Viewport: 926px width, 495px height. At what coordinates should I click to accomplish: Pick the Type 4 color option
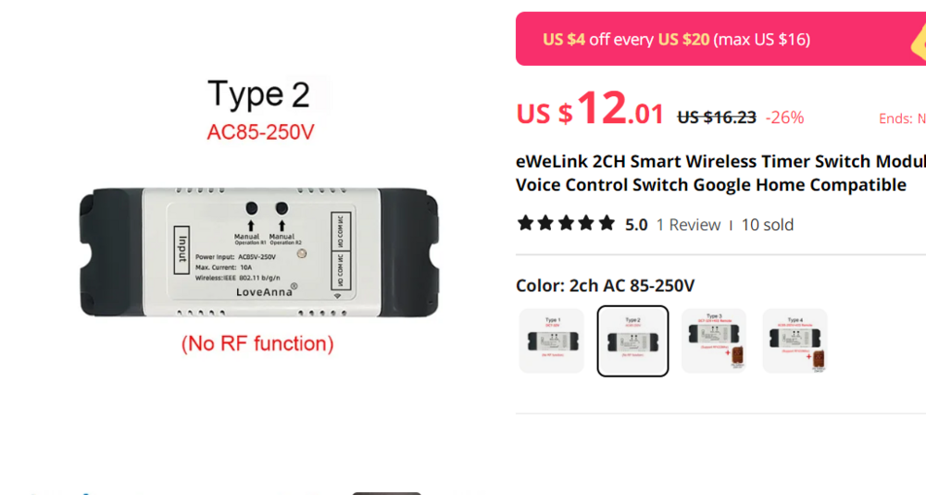(x=795, y=340)
